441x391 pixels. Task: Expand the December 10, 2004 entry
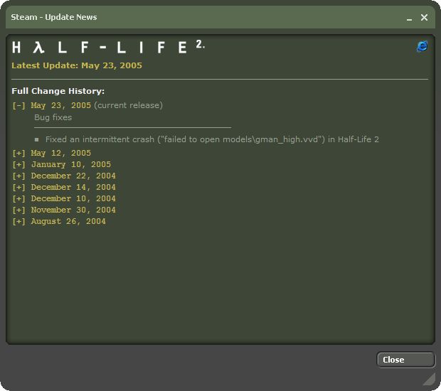tap(18, 199)
